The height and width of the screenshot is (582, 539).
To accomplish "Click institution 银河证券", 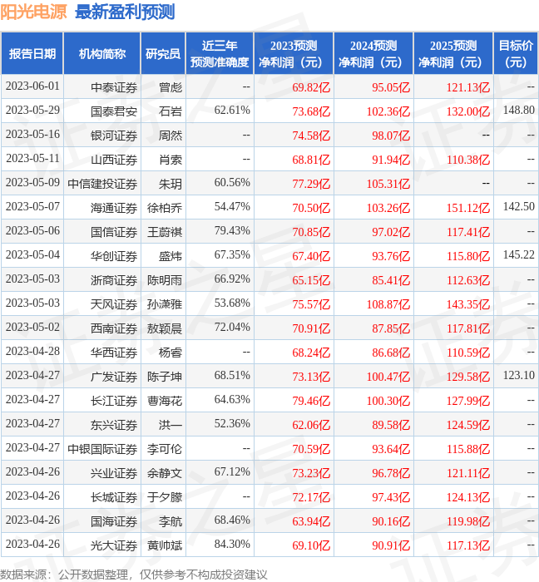I will (114, 136).
